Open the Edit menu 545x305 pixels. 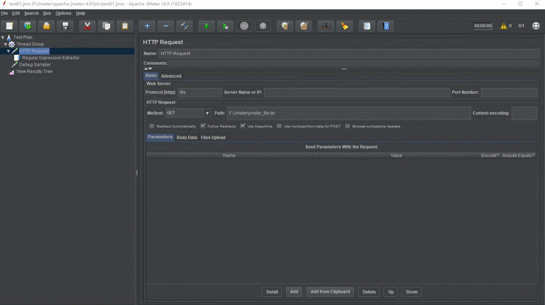point(16,13)
